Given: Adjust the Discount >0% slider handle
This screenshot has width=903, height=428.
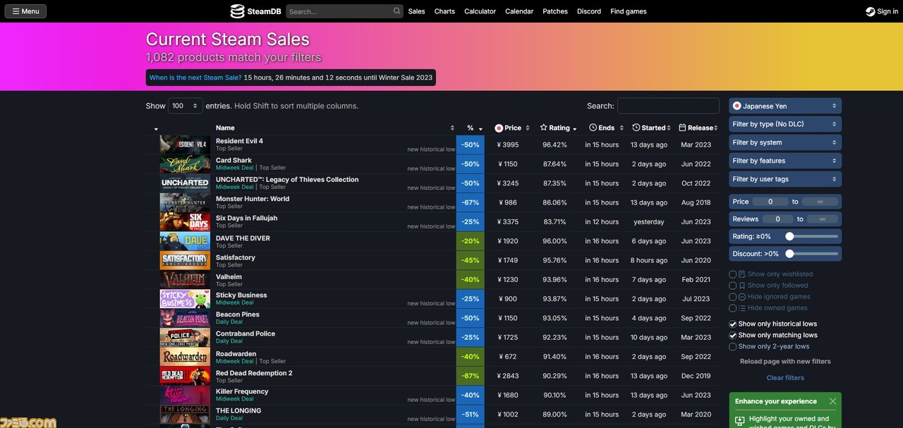Looking at the screenshot, I should 789,253.
